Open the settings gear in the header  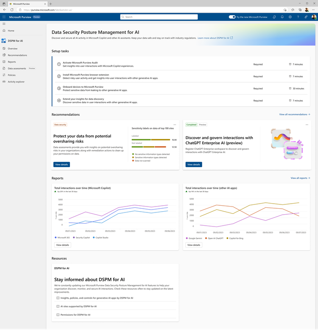[x=290, y=17]
